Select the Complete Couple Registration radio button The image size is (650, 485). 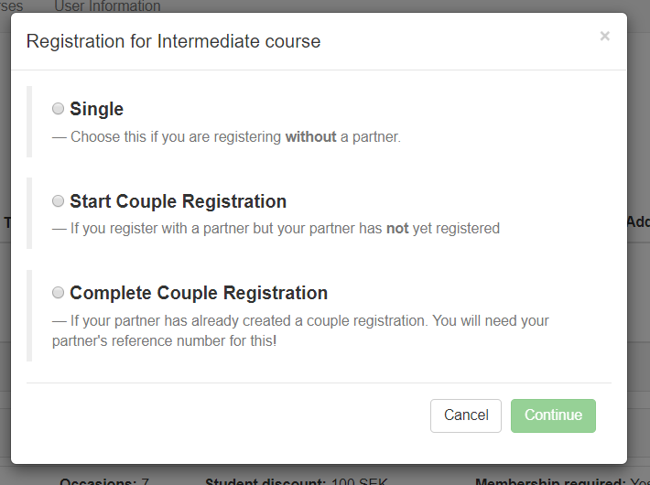(x=59, y=293)
